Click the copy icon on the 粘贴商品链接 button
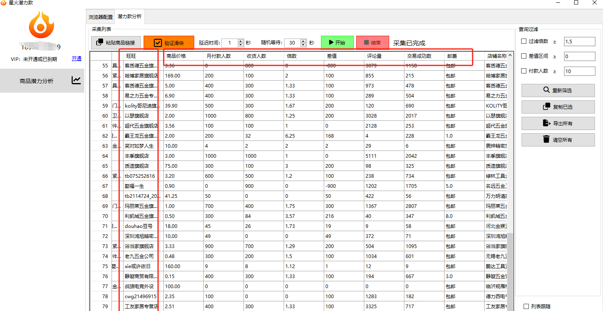Image resolution: width=603 pixels, height=311 pixels. 100,42
